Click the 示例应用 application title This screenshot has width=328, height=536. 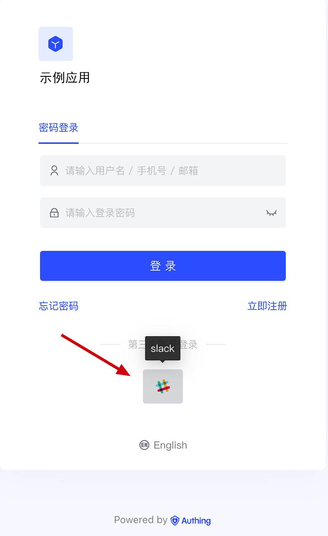click(x=65, y=78)
